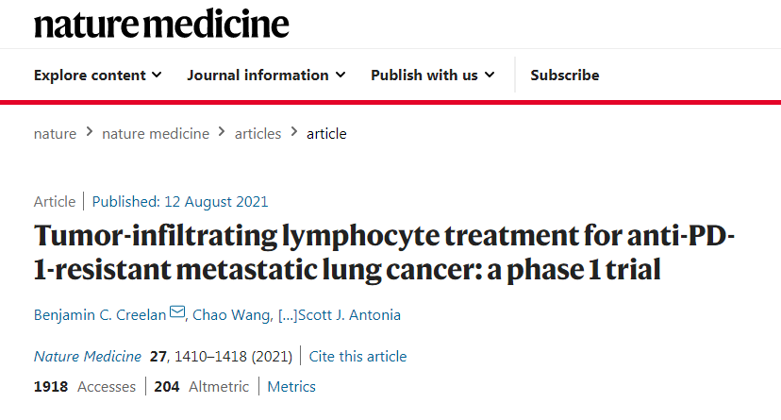The width and height of the screenshot is (781, 420).
Task: Expand the Publish with us chevron
Action: coord(490,75)
